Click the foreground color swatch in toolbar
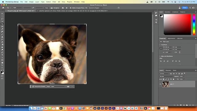 point(2,72)
